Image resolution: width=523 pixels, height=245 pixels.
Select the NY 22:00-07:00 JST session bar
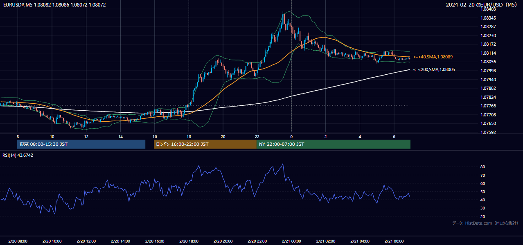click(x=334, y=144)
